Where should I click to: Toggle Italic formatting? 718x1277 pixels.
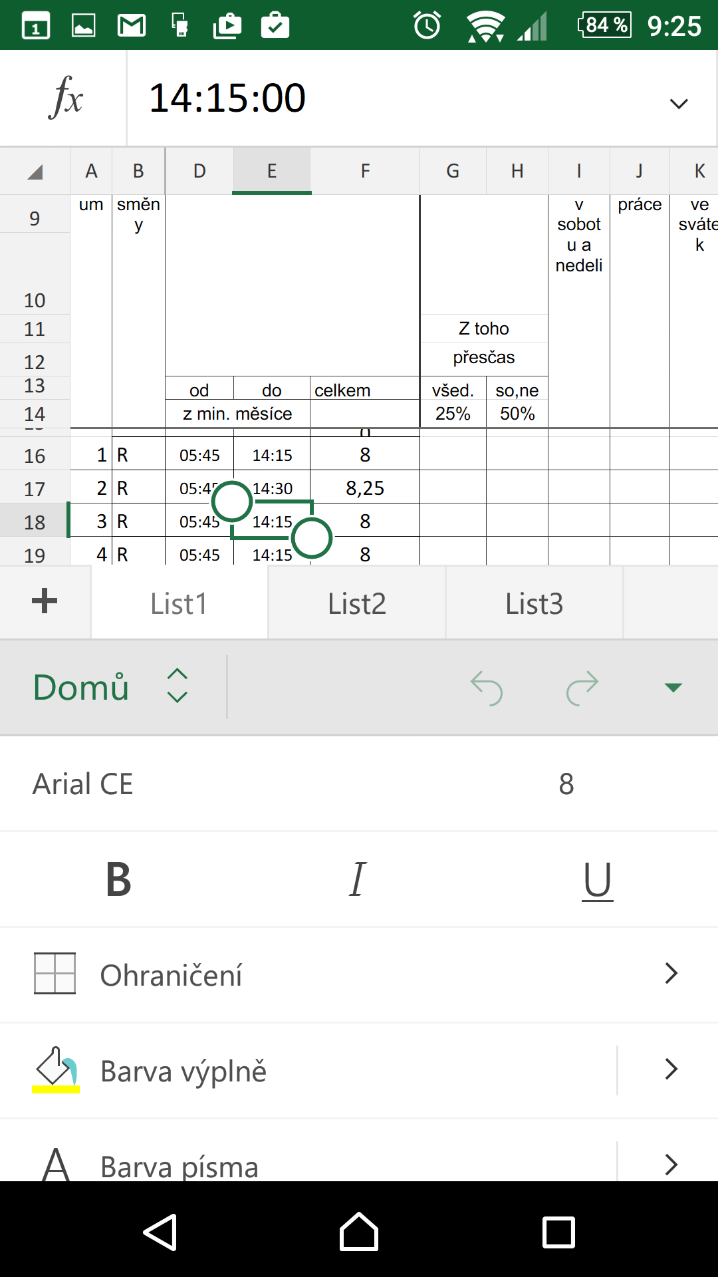[358, 879]
